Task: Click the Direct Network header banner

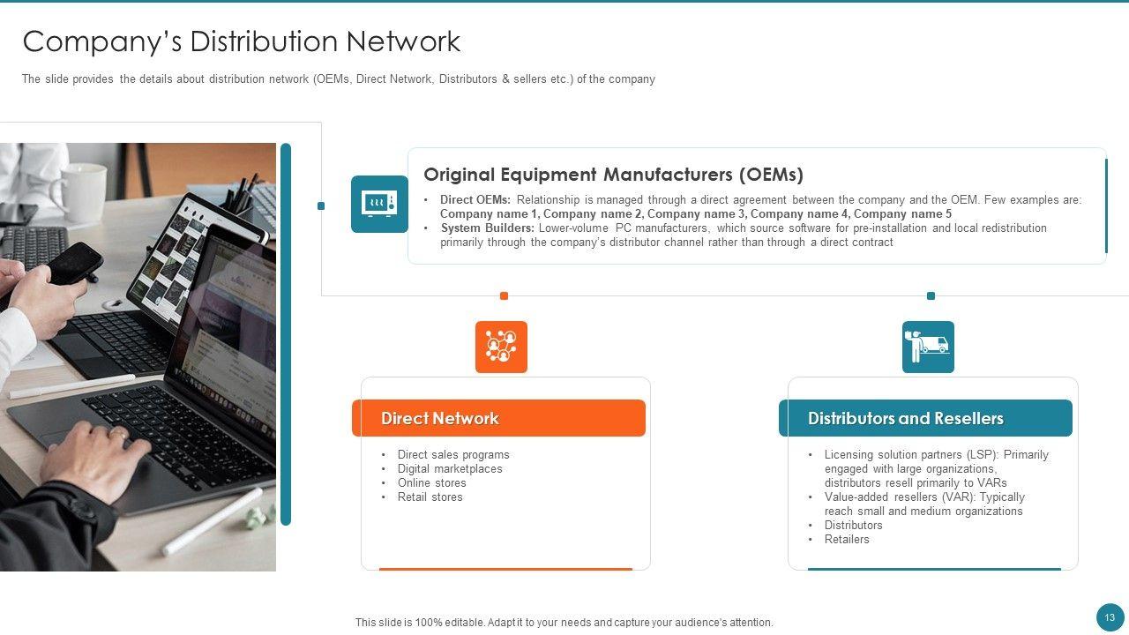Action: click(x=498, y=418)
